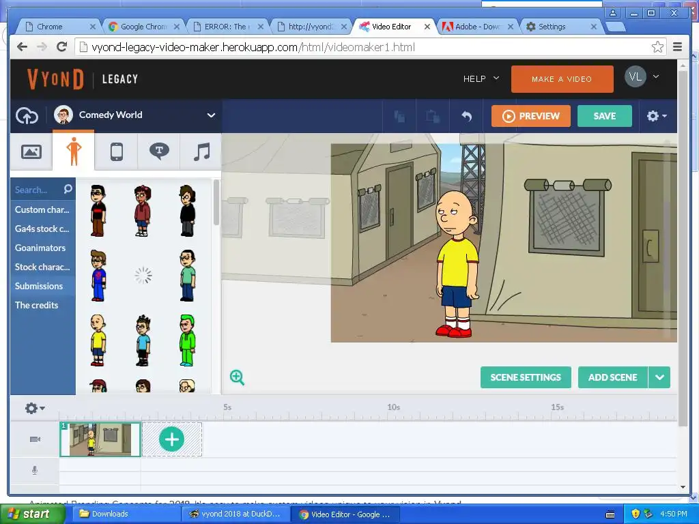Click the 5s mark on the timeline ruler
699x524 pixels.
click(227, 407)
